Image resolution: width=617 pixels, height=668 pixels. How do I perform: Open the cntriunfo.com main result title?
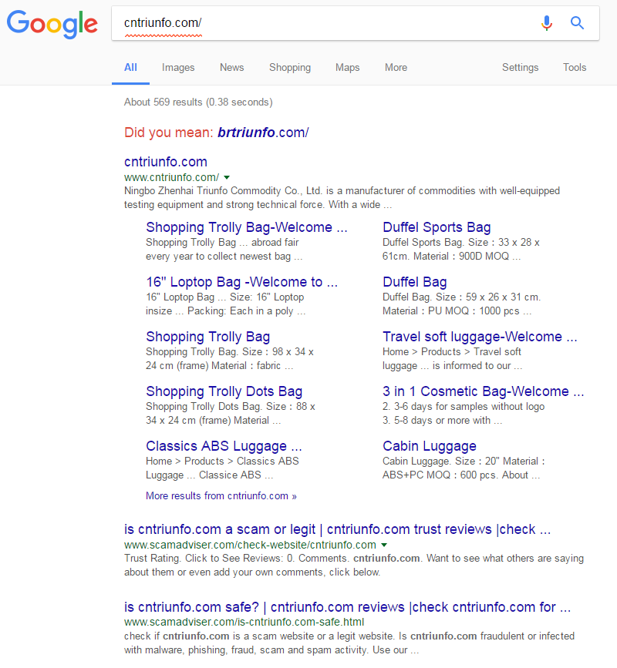click(166, 162)
